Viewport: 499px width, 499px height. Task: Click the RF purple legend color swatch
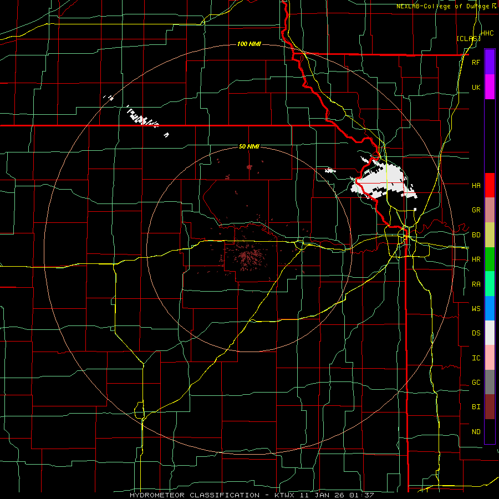pyautogui.click(x=490, y=62)
